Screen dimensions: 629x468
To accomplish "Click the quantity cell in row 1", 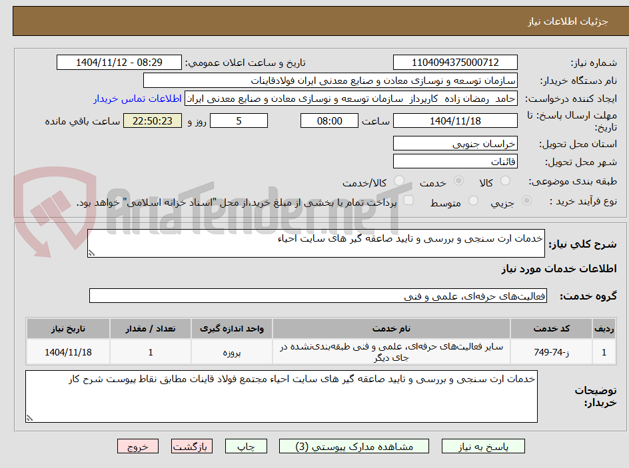I will pos(151,351).
